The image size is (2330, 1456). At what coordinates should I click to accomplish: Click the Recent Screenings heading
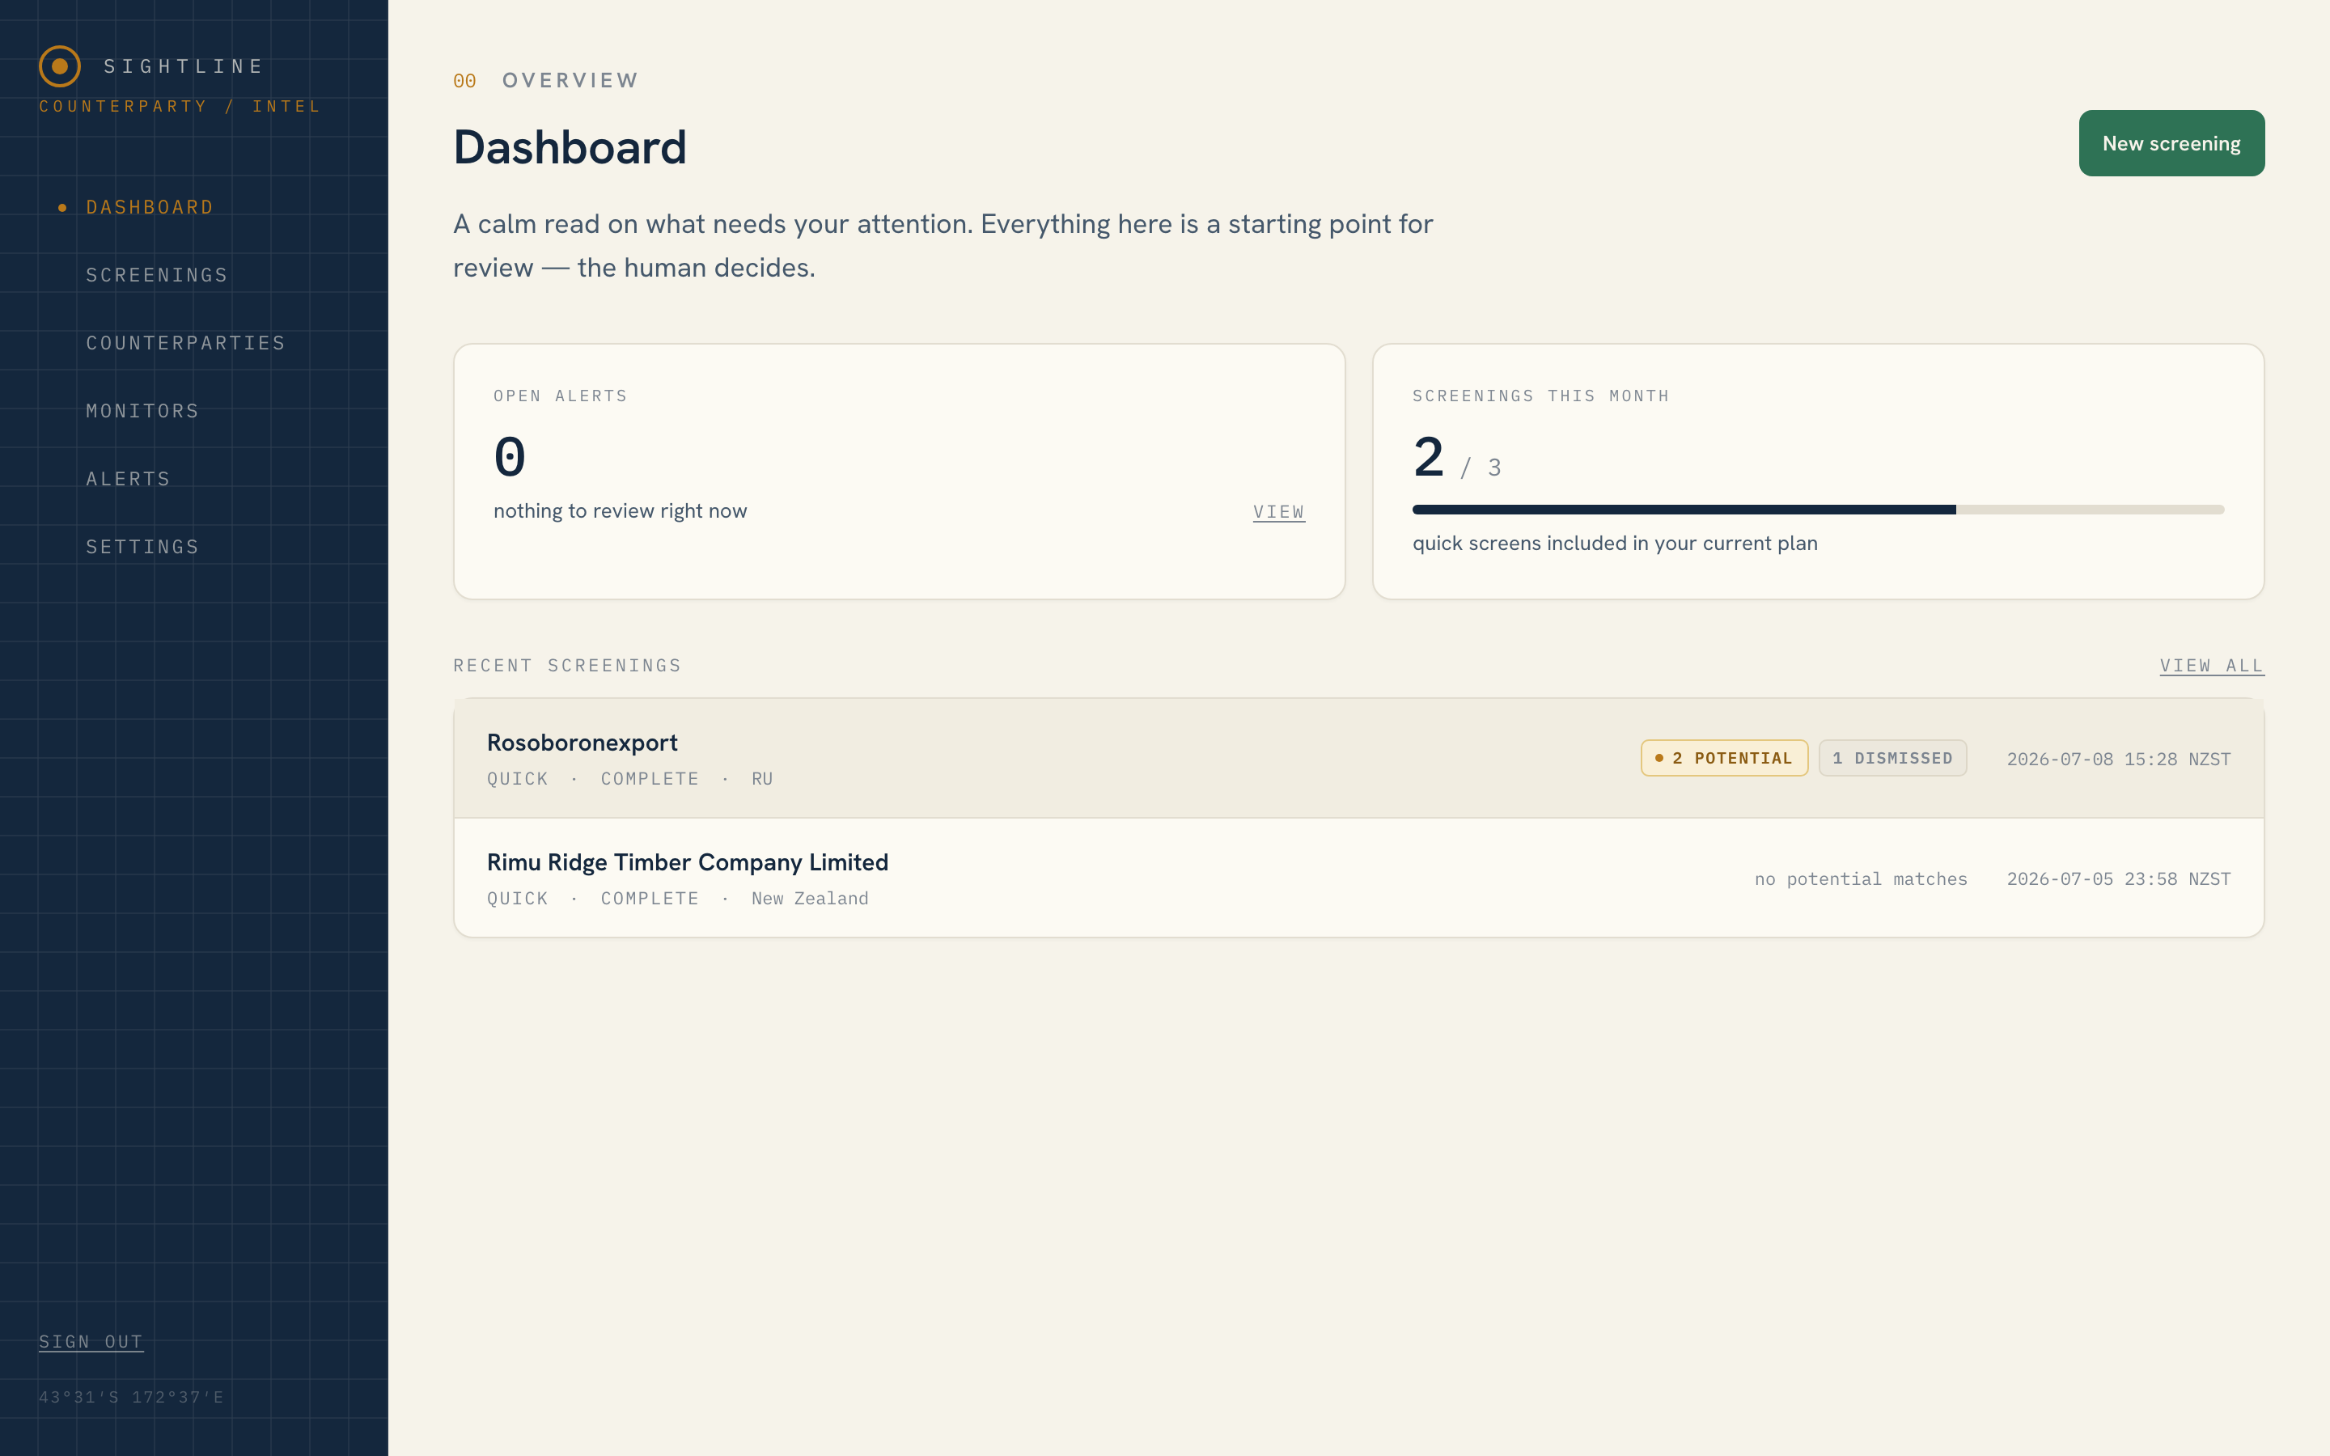[567, 667]
